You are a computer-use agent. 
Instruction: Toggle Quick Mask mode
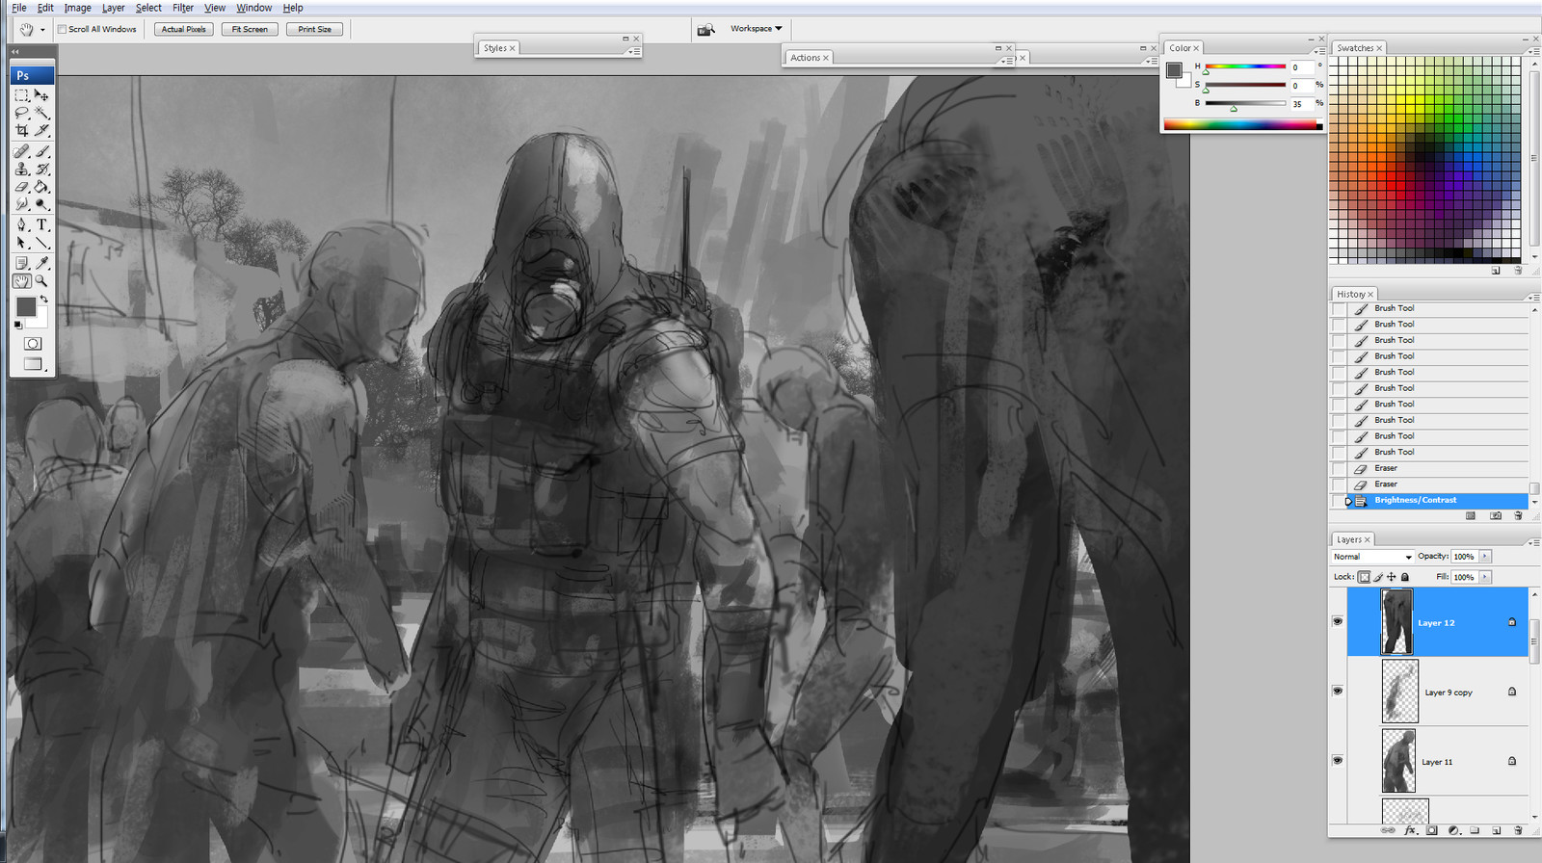coord(33,344)
